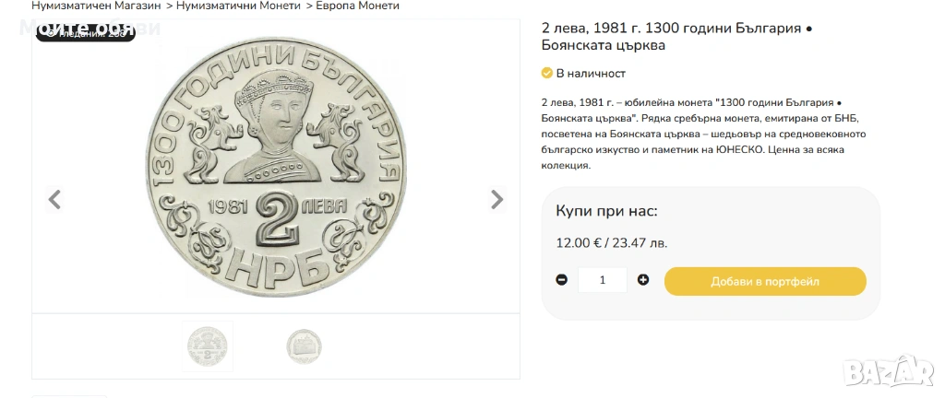
Task: Click the 'В наличност' availability label
Action: tap(591, 73)
